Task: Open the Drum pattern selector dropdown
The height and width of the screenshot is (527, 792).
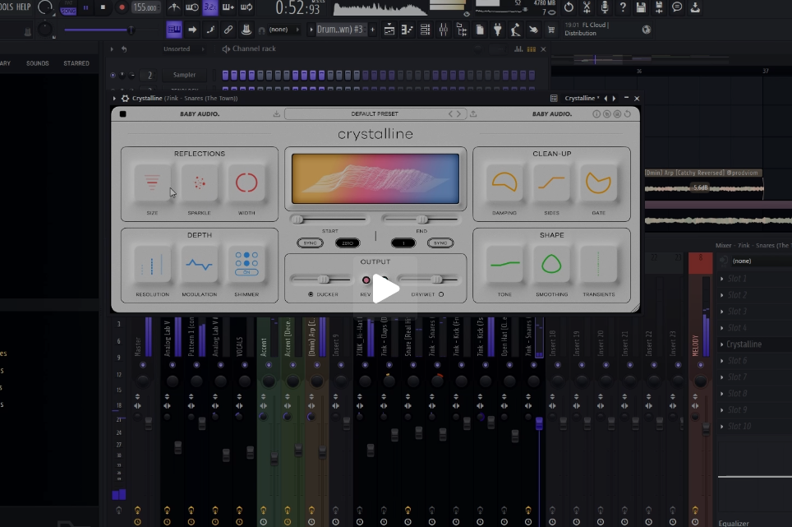Action: (x=342, y=30)
